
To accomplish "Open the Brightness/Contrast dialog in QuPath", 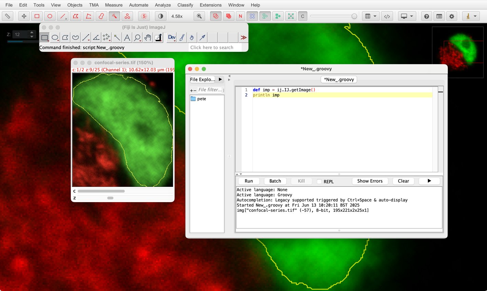I will pyautogui.click(x=161, y=16).
